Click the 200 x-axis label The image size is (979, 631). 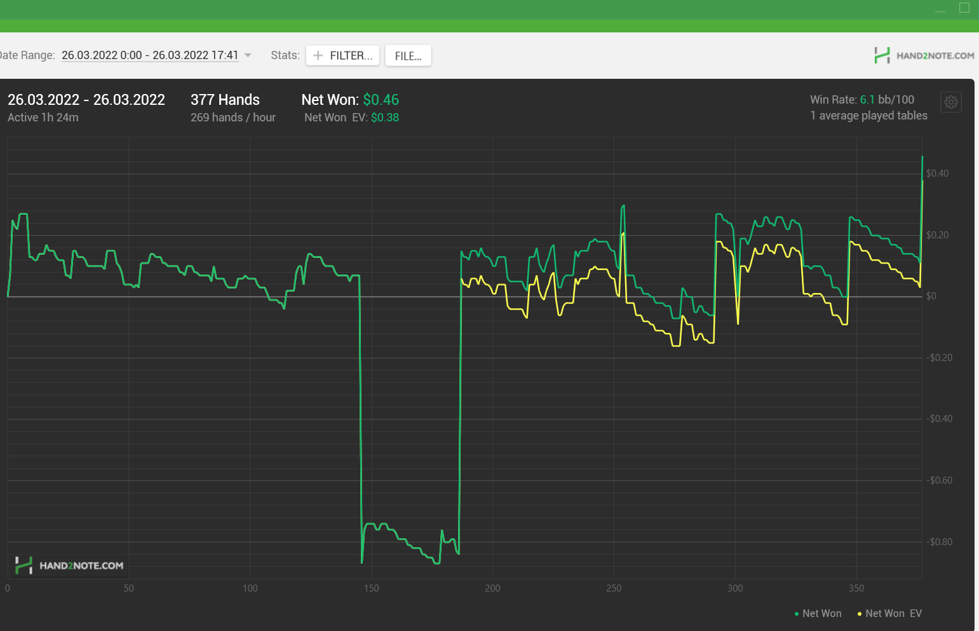point(492,588)
